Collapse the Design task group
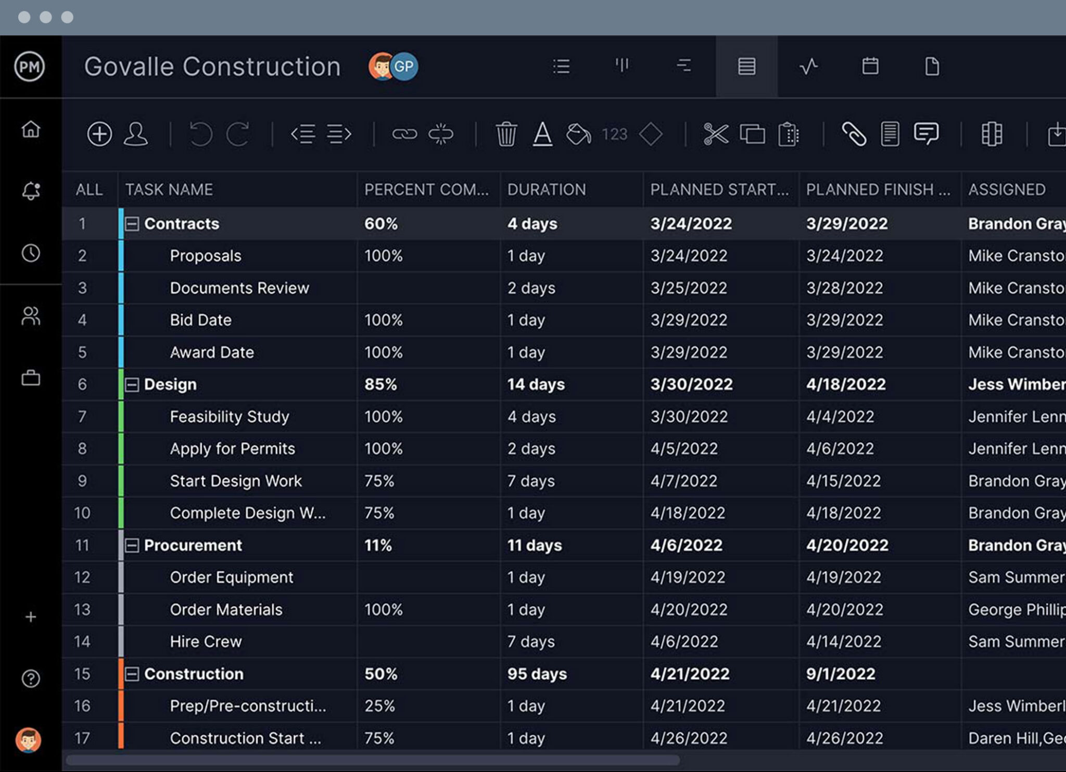1066x772 pixels. pos(132,385)
